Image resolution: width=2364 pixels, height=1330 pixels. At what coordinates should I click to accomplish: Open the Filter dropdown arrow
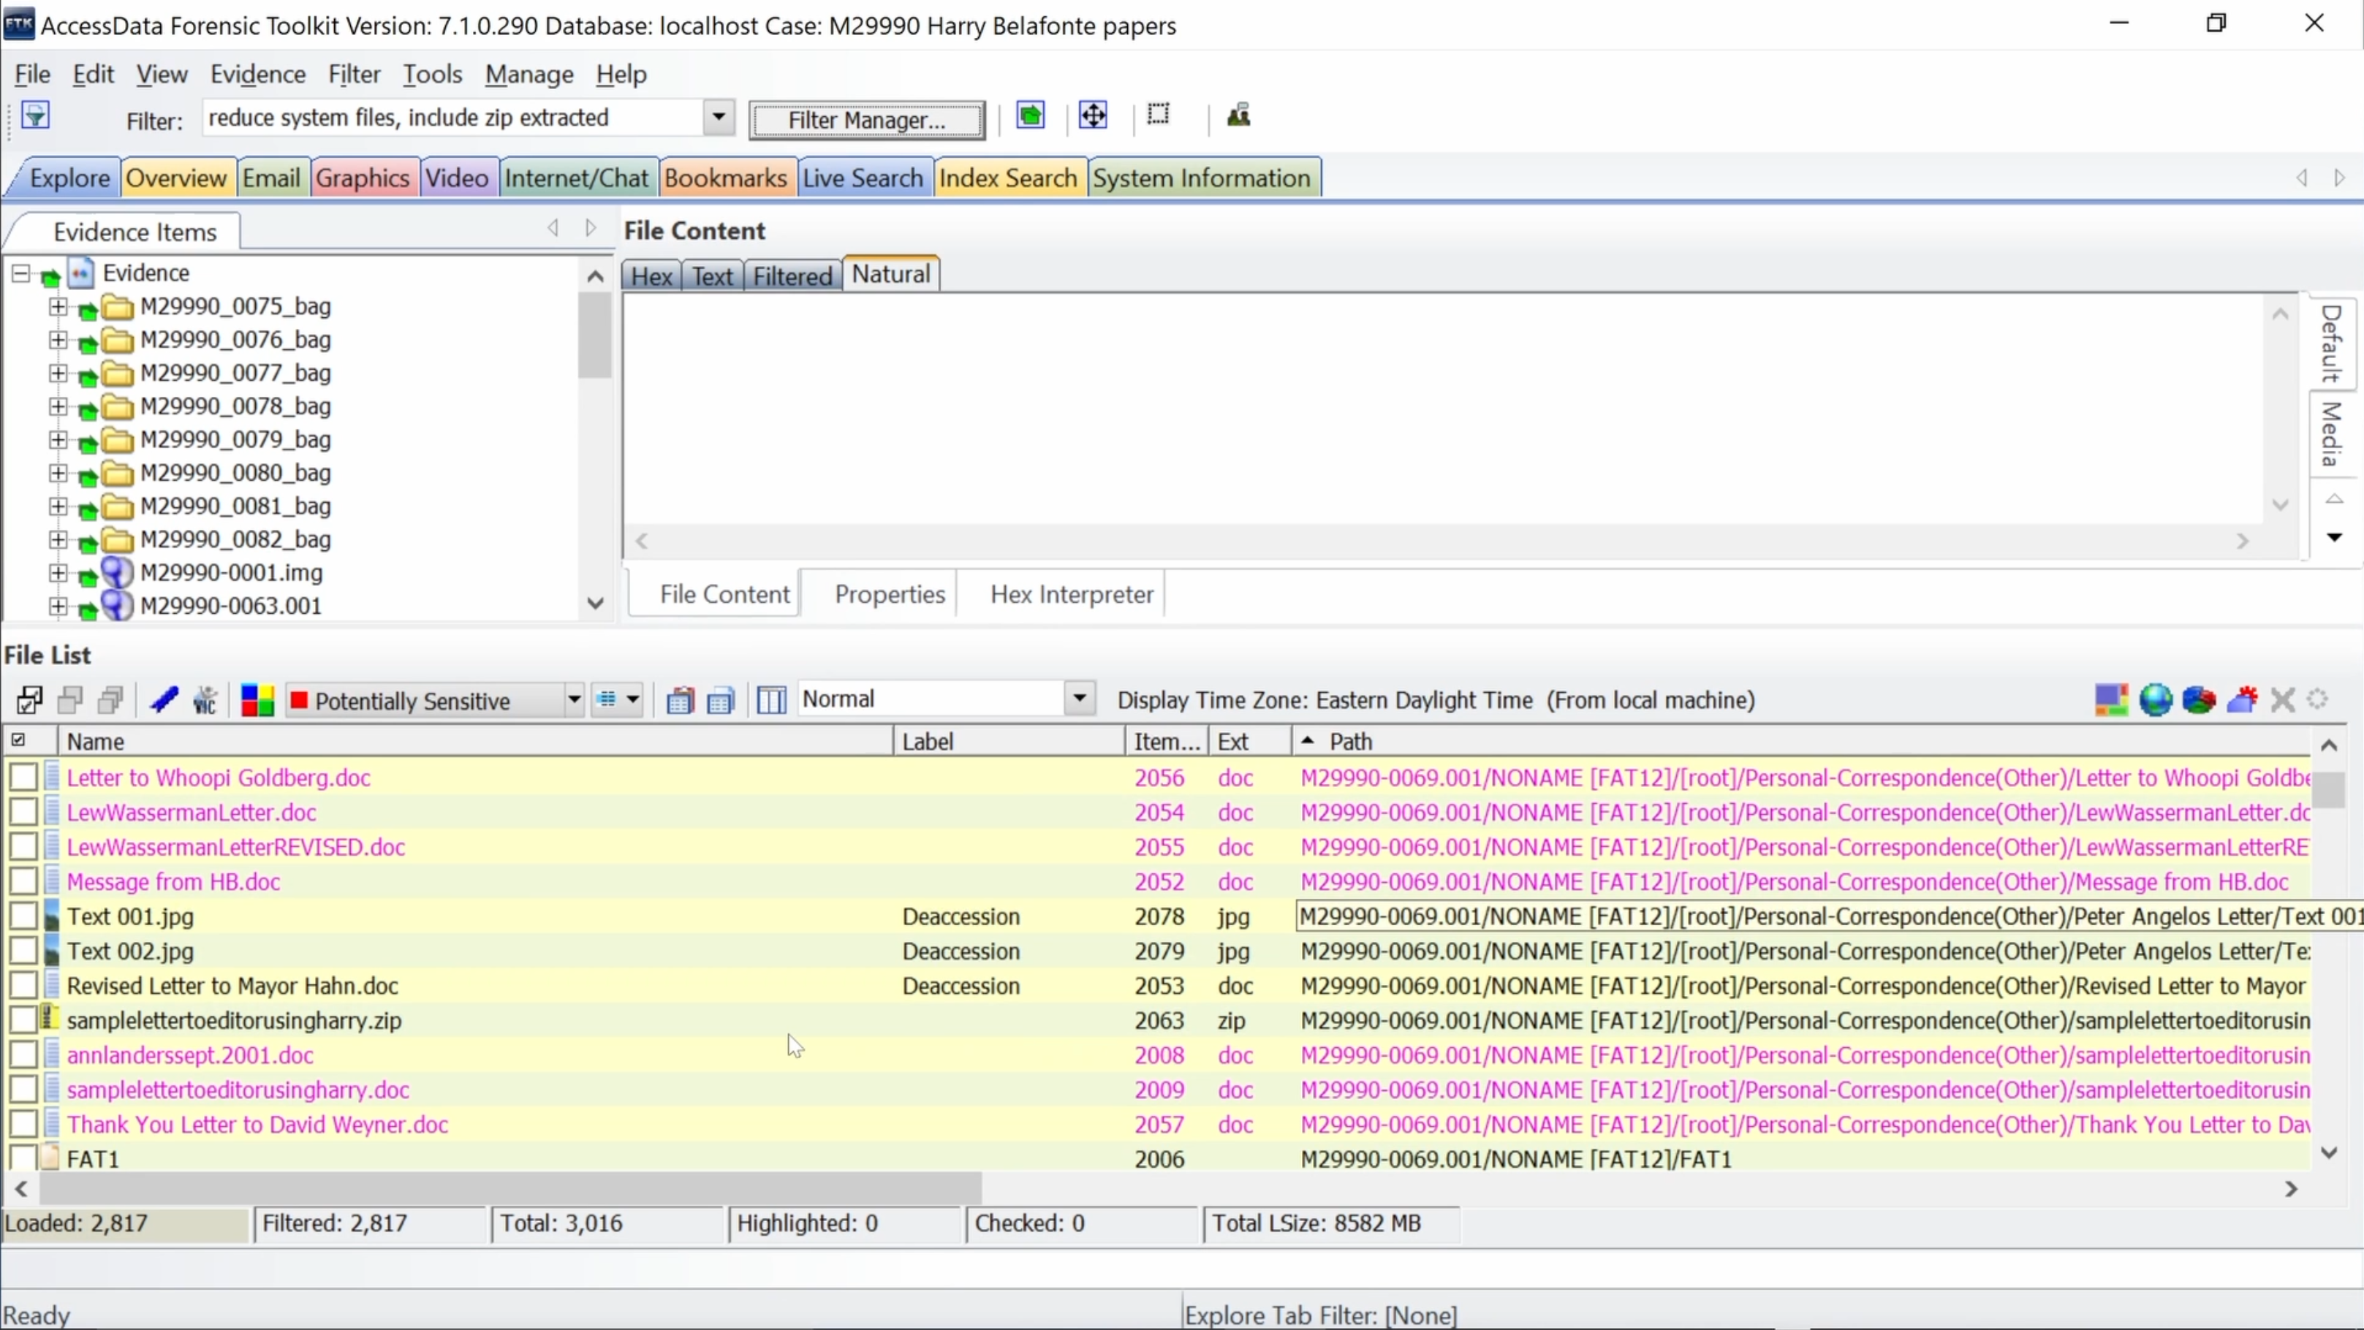coord(719,118)
